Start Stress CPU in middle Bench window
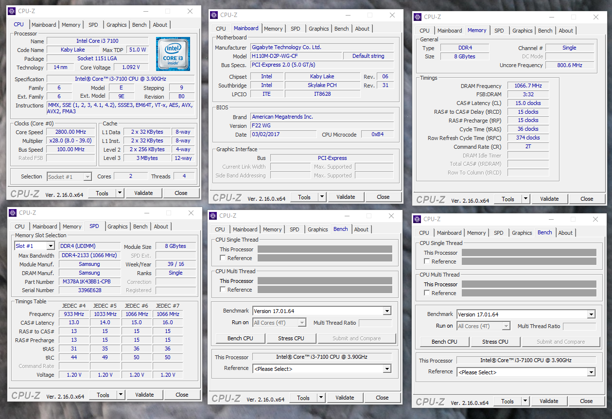This screenshot has width=612, height=419. pyautogui.click(x=291, y=338)
